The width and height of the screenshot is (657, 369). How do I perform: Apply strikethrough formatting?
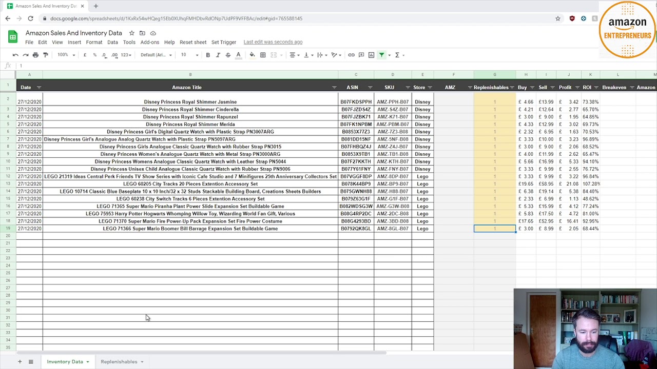(228, 55)
